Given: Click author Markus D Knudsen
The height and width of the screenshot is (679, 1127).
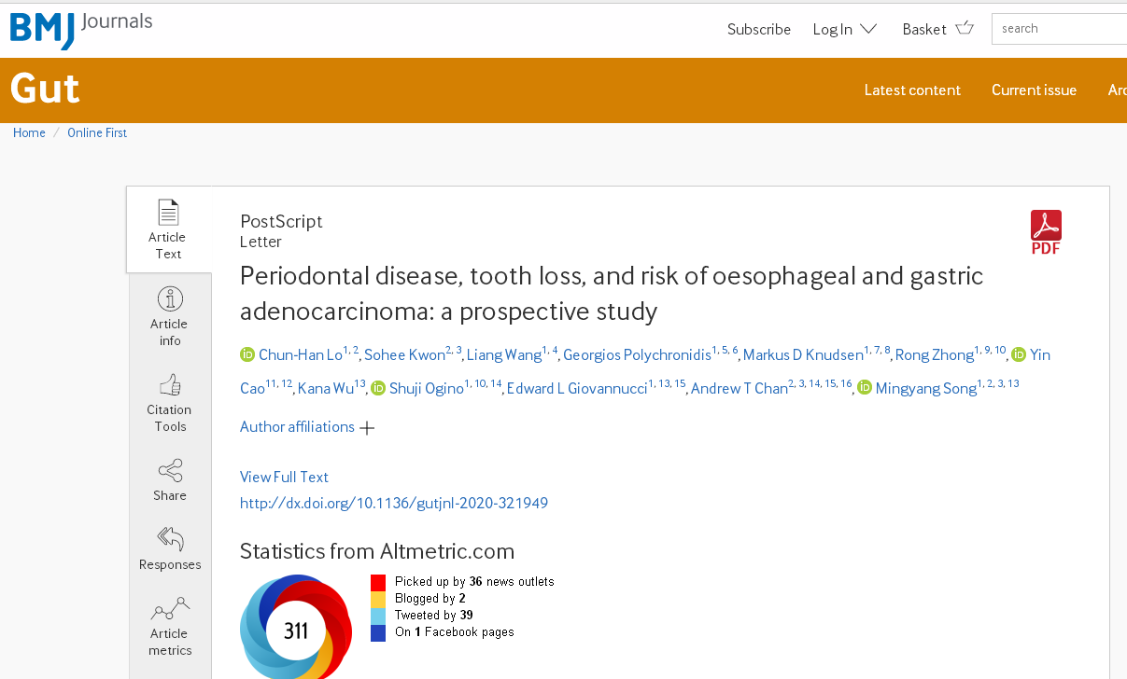Looking at the screenshot, I should pos(803,354).
